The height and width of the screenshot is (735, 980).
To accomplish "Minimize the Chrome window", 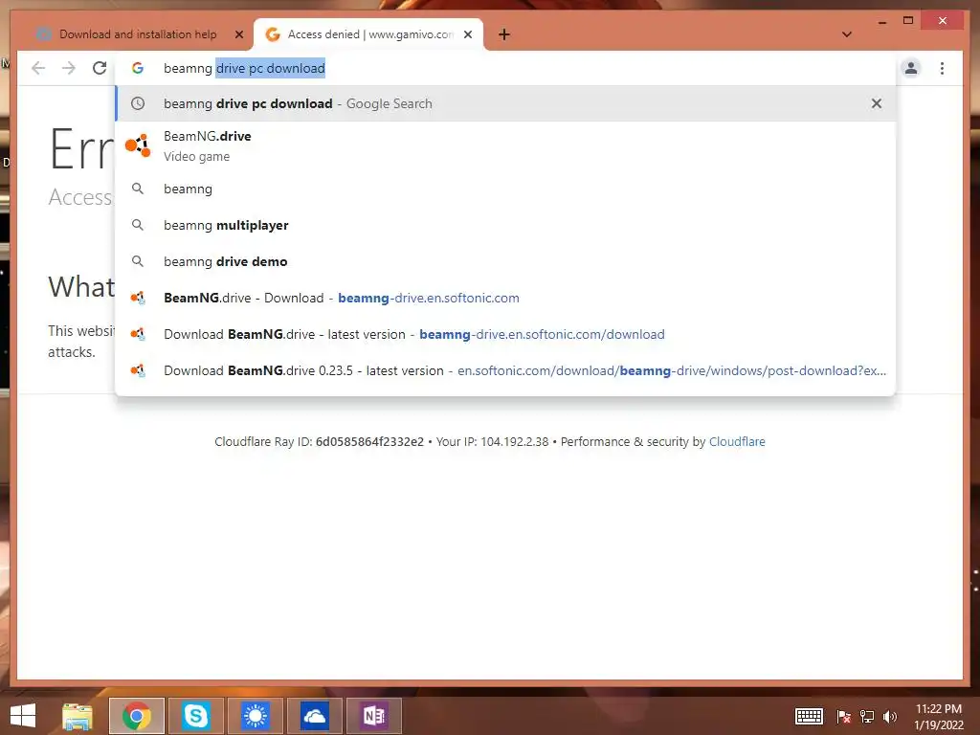I will point(881,21).
